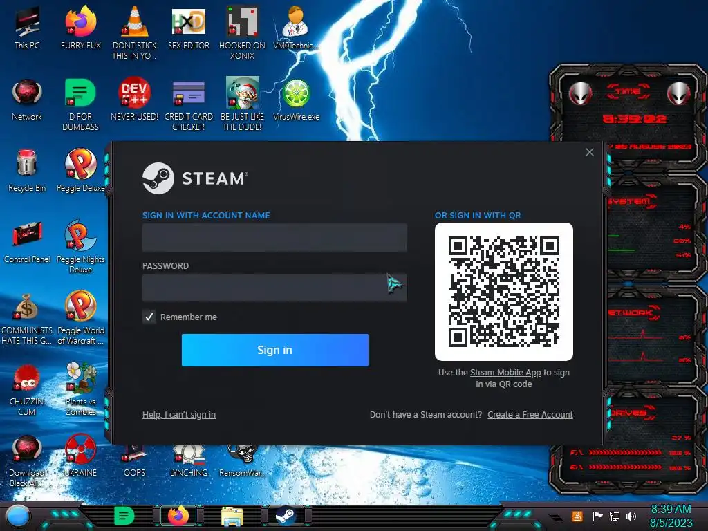Image resolution: width=708 pixels, height=531 pixels.
Task: Open the BE JUST LIKE THE DUDE! icon
Action: pyautogui.click(x=242, y=104)
